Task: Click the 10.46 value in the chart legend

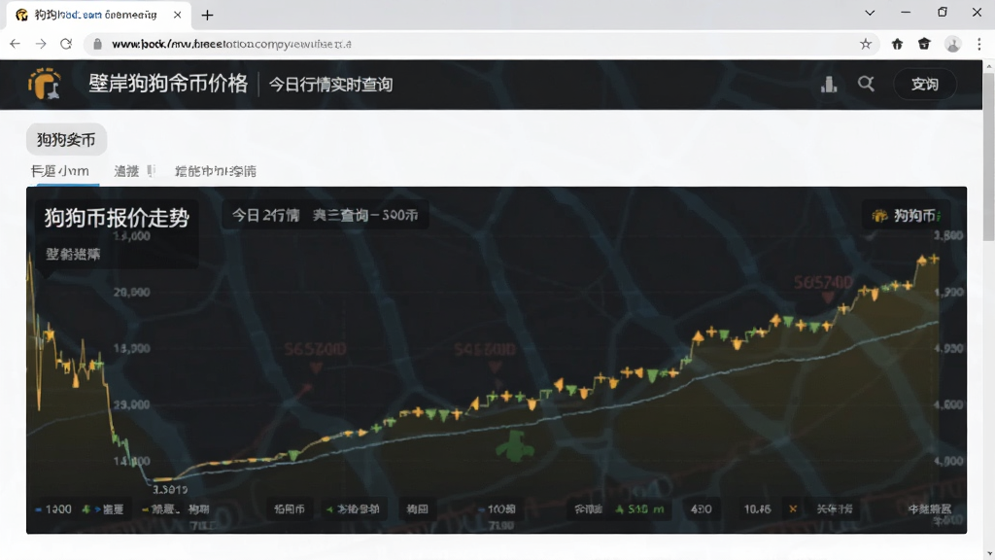Action: (757, 509)
